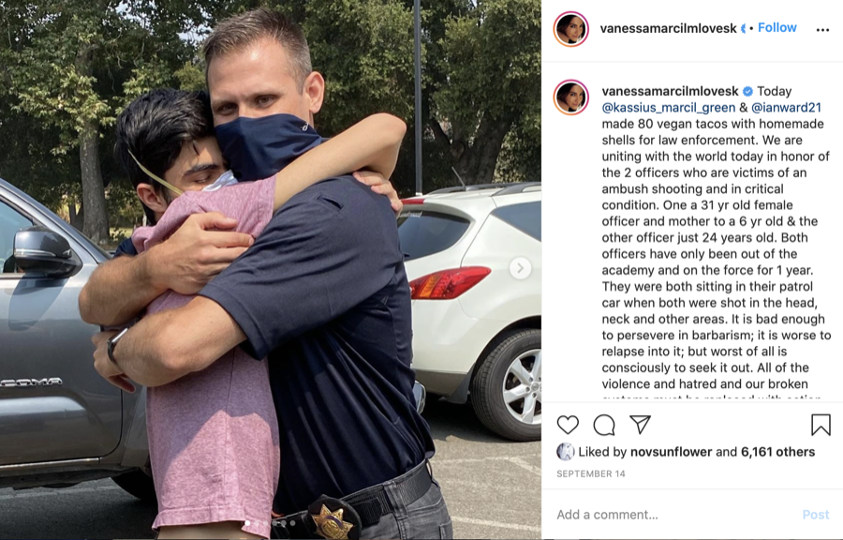The height and width of the screenshot is (540, 843).
Task: Open vanessamarcilmlovesk username in header
Action: tap(668, 28)
